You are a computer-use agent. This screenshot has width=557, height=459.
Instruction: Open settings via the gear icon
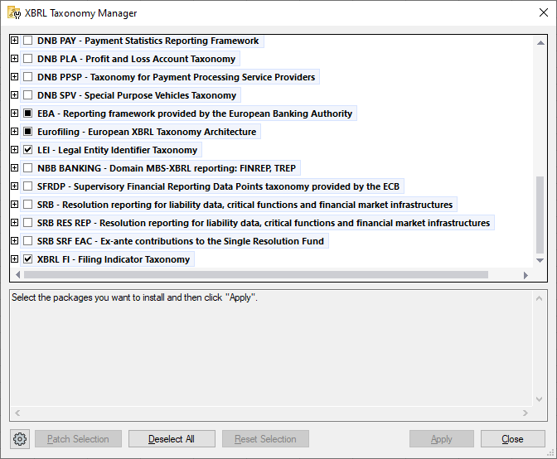point(21,439)
